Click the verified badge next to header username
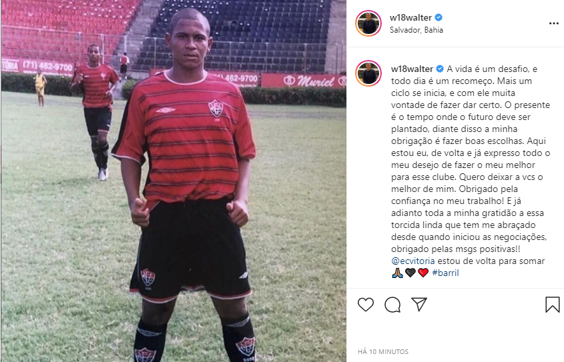Image resolution: width=564 pixels, height=362 pixels. pyautogui.click(x=439, y=17)
